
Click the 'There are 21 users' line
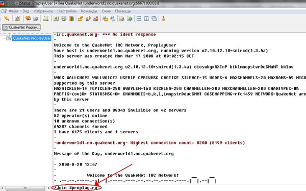coord(120,110)
